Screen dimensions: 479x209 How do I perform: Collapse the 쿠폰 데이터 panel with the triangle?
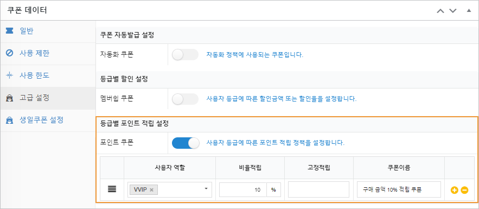point(469,11)
